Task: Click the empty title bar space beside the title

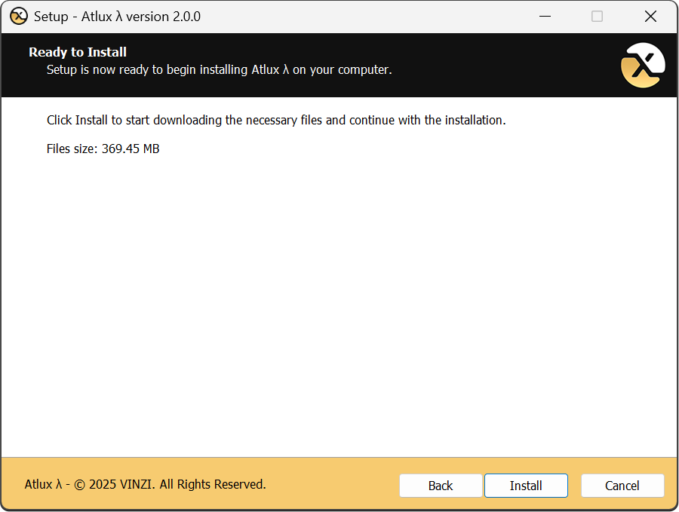Action: [x=362, y=16]
